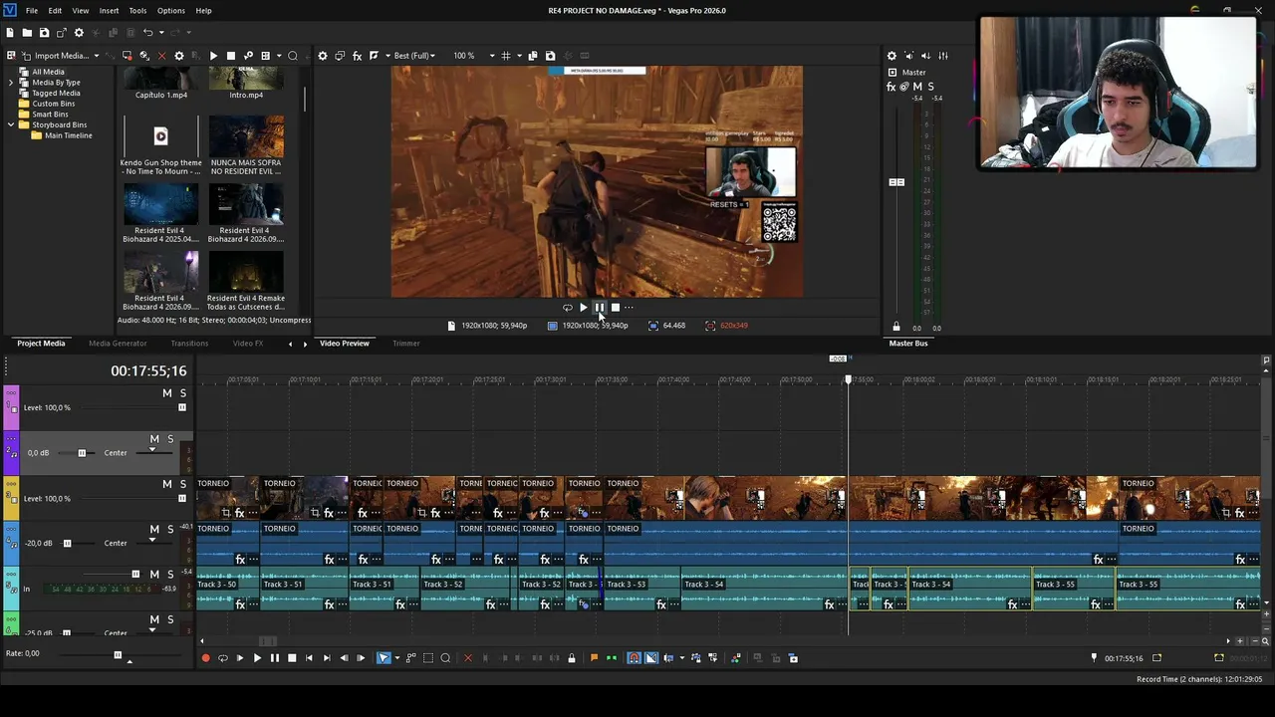
Task: Adjust the Rate slider handle
Action: point(118,655)
